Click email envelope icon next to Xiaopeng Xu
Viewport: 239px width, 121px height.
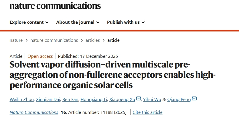pos(139,99)
